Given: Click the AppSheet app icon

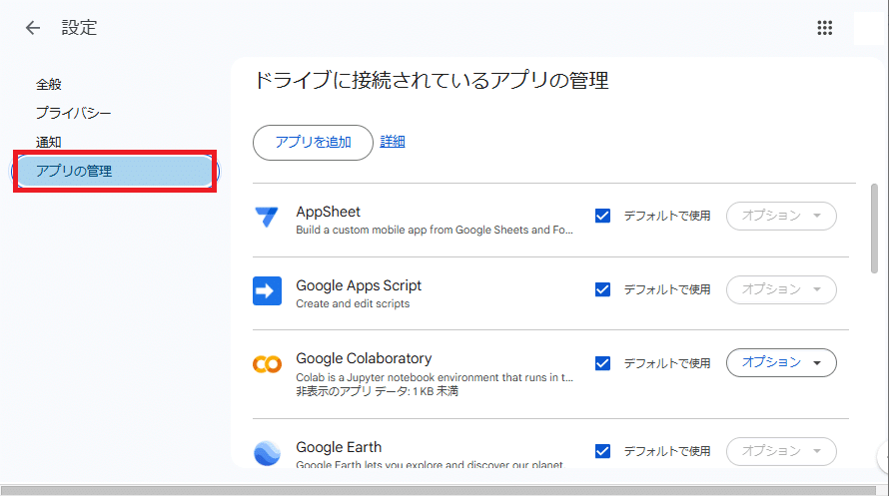Looking at the screenshot, I should pos(267,217).
